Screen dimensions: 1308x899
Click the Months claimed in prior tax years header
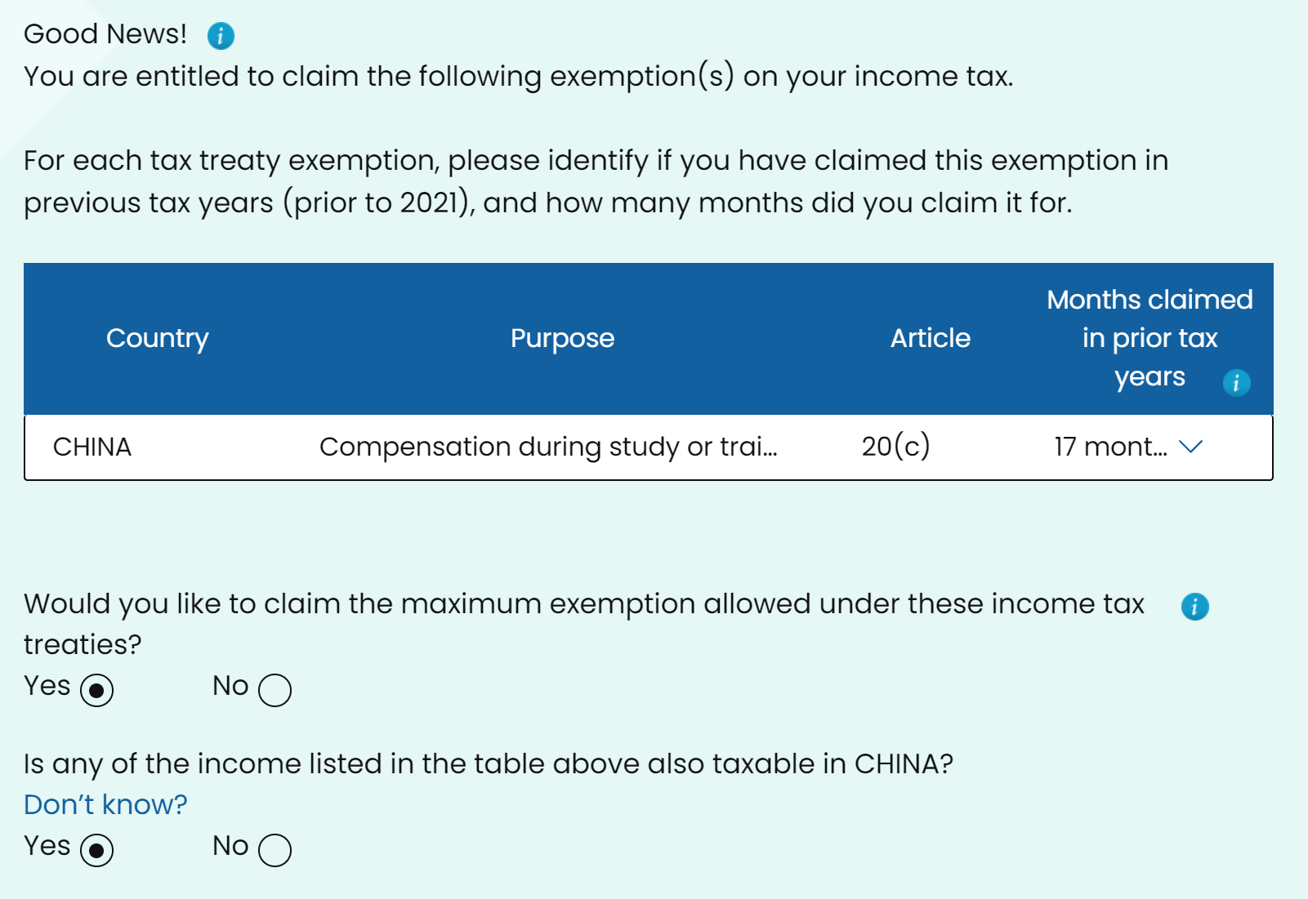[1149, 338]
